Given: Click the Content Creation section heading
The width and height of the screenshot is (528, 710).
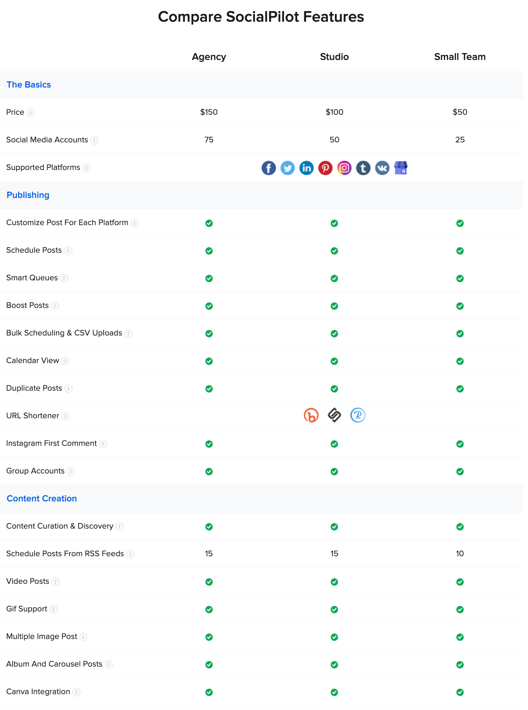Looking at the screenshot, I should pos(42,498).
